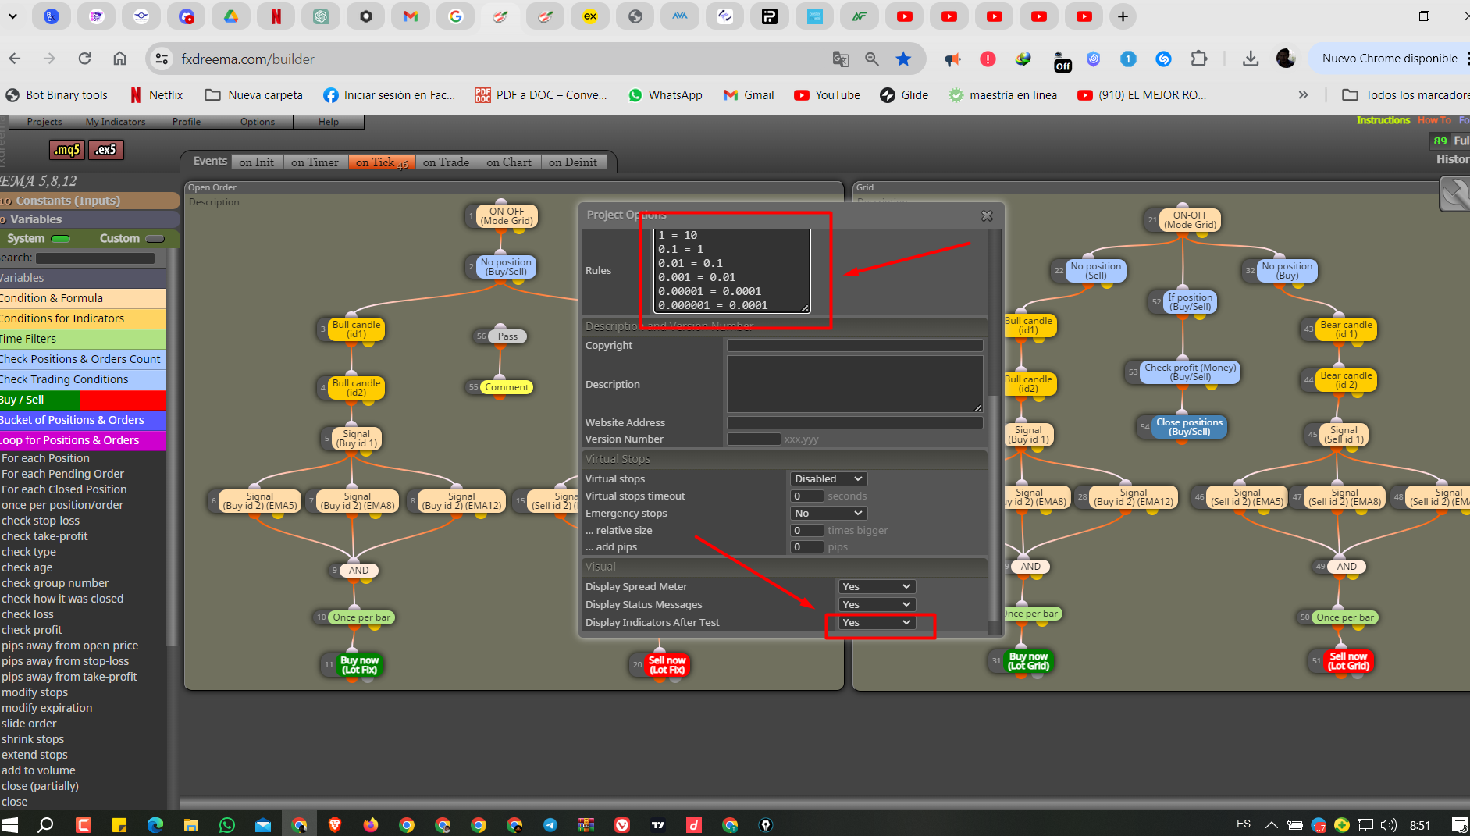
Task: Click the wrench tool icon at top right
Action: click(x=1455, y=194)
